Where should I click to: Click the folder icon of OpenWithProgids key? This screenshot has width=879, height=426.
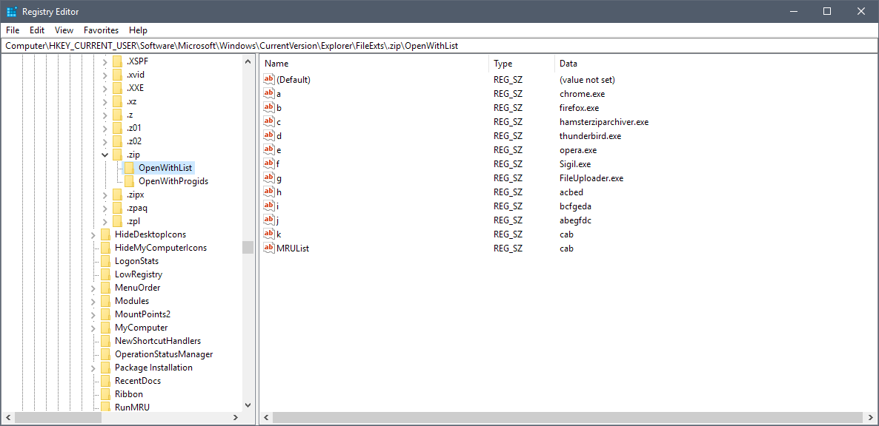click(x=129, y=181)
